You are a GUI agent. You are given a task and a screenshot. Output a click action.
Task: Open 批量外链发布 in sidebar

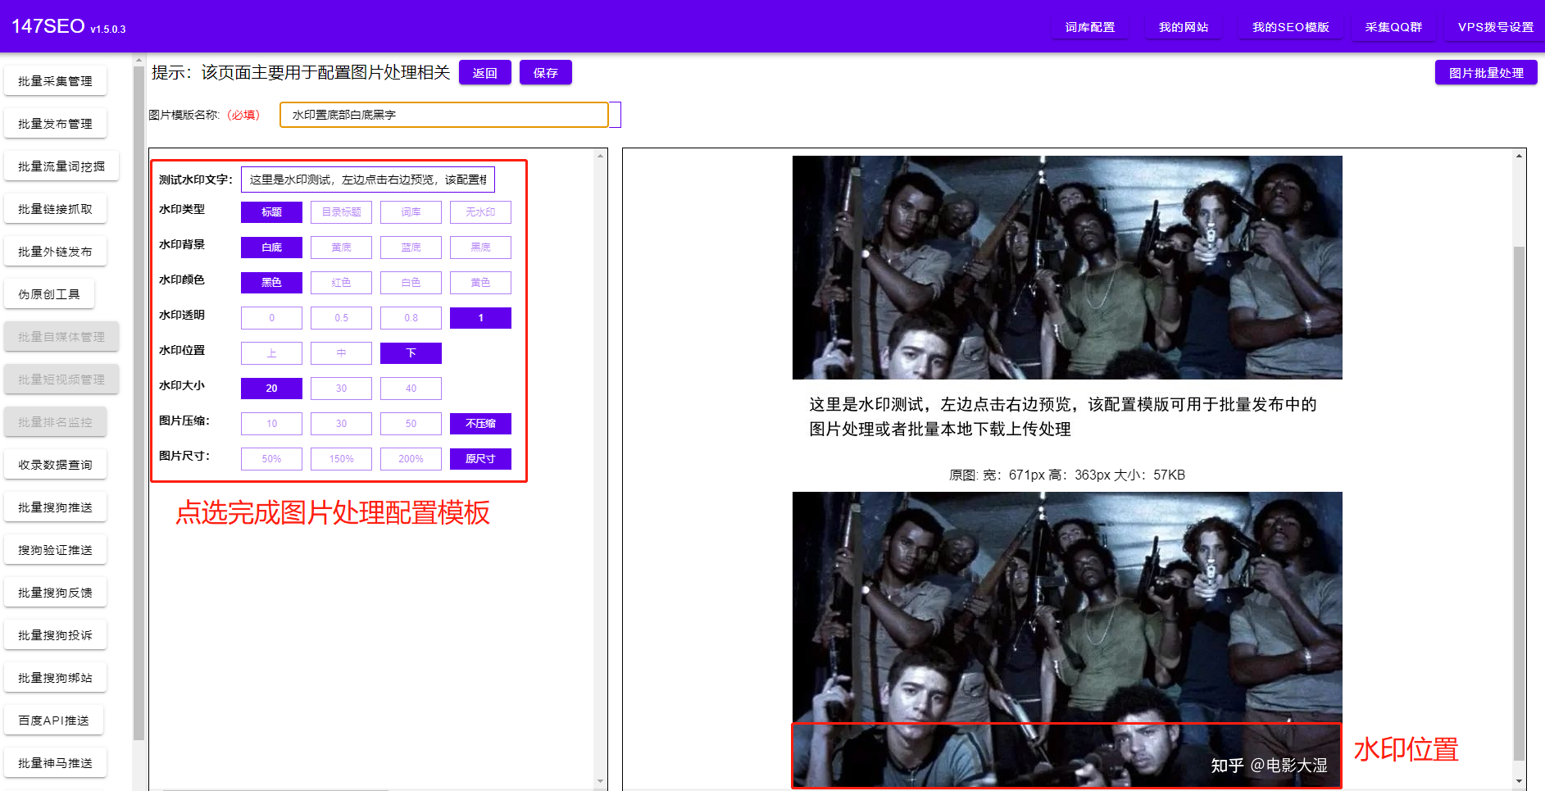(x=55, y=252)
